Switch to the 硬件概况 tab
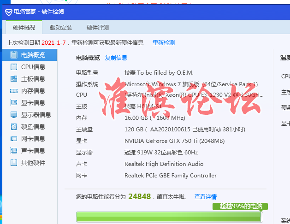Viewport: 290px width, 224px height. (24, 27)
